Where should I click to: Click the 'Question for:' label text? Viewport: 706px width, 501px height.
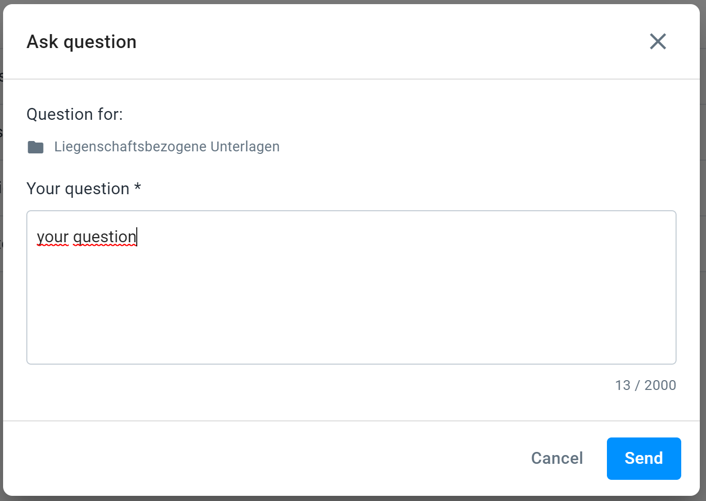point(74,114)
